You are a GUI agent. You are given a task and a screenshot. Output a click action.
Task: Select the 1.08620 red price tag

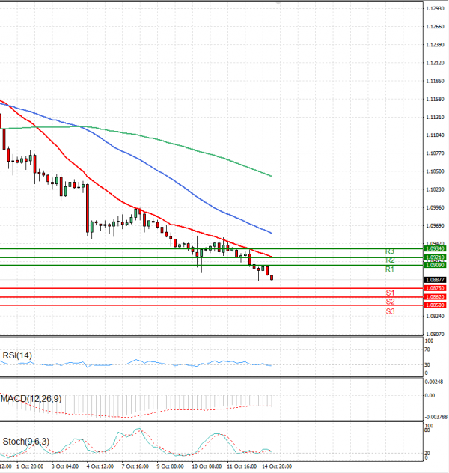435,297
